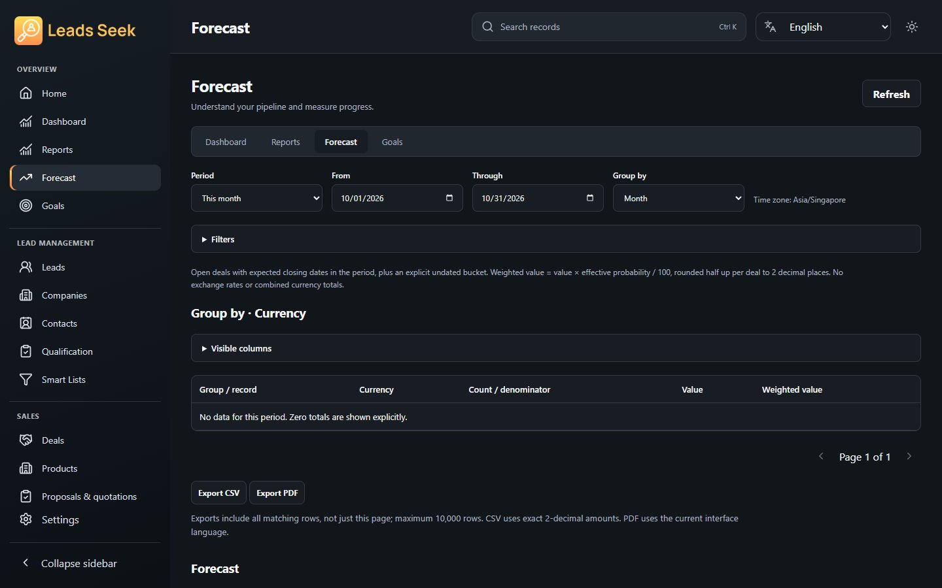Viewport: 942px width, 588px height.
Task: Go to the next page arrow
Action: pos(909,457)
